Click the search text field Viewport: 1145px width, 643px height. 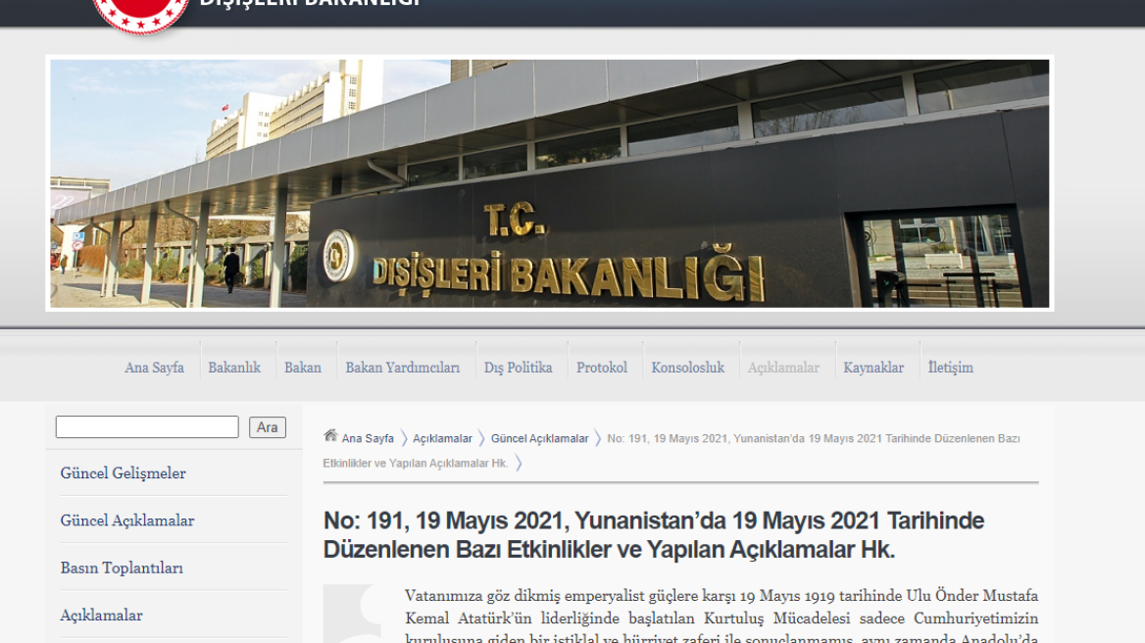[147, 427]
